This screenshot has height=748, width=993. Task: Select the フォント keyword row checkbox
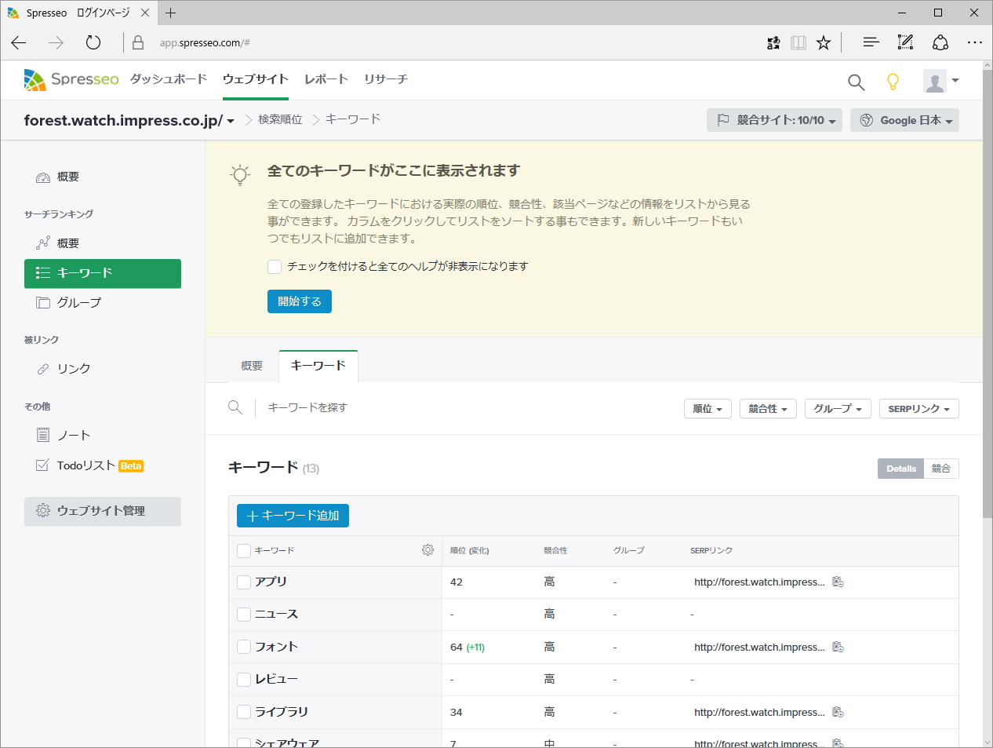point(243,647)
